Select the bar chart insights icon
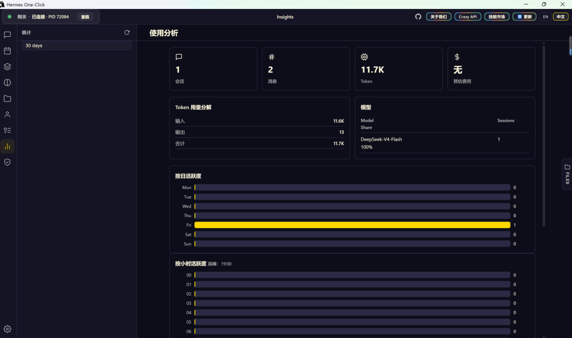The height and width of the screenshot is (338, 572). (7, 147)
